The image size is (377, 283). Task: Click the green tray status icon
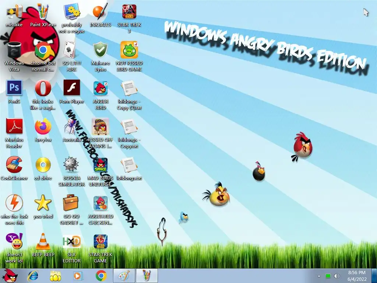[328, 276]
